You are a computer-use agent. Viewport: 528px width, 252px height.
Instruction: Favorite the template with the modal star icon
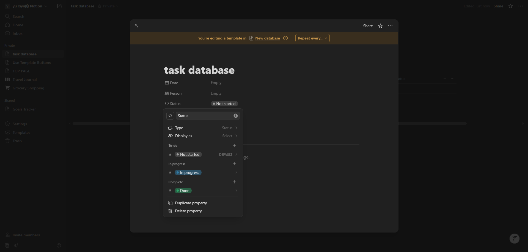380,26
